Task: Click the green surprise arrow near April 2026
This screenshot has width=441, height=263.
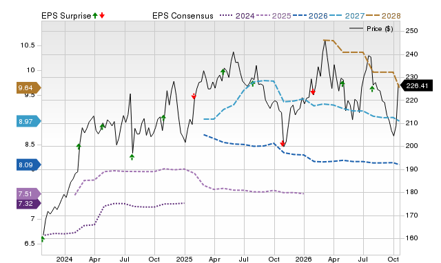Action: point(342,83)
